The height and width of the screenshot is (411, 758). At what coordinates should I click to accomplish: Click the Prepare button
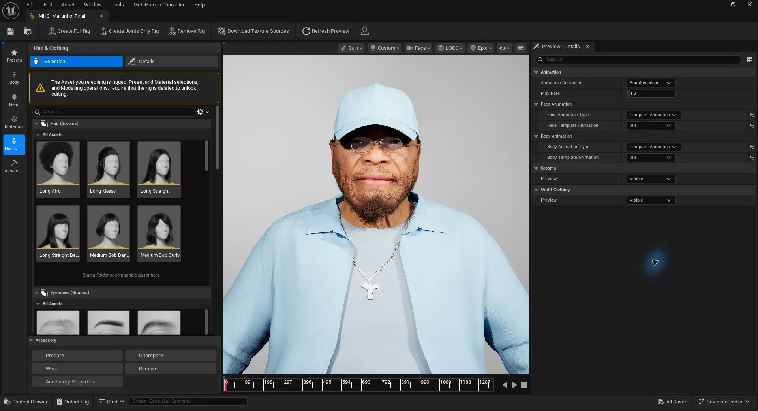pos(77,356)
